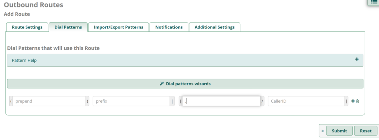This screenshot has height=140, width=379.
Task: Click the Outbound Routes page heading
Action: (x=34, y=5)
